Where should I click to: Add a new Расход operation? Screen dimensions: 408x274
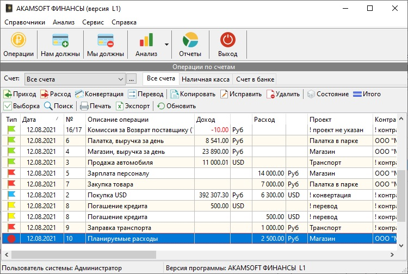click(x=55, y=94)
